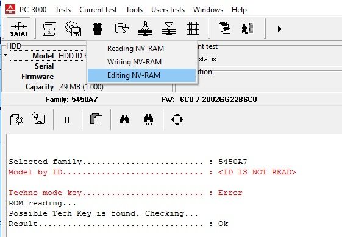Expand the toolbar overflow arrow
The height and width of the screenshot is (237, 342).
280,29
